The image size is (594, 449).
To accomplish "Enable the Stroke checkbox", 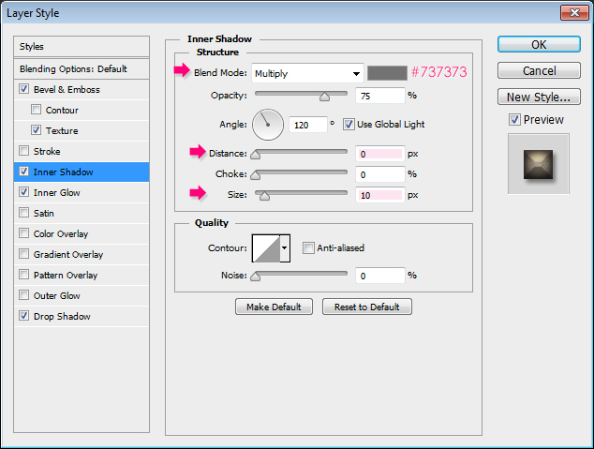I will [23, 151].
